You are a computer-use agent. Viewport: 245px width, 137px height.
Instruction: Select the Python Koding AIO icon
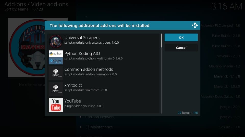coord(56,57)
